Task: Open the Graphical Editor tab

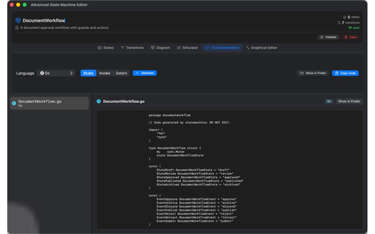Action: (x=262, y=48)
